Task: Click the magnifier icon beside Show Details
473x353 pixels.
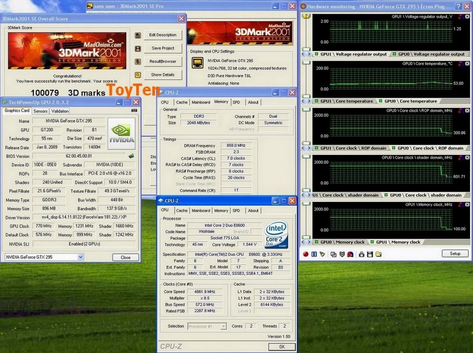Action: coord(138,75)
